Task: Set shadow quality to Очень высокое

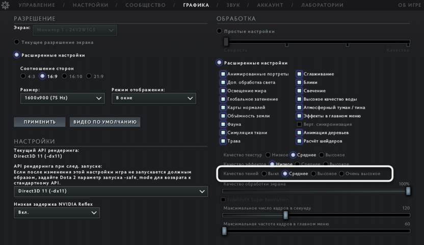Action: [x=341, y=174]
